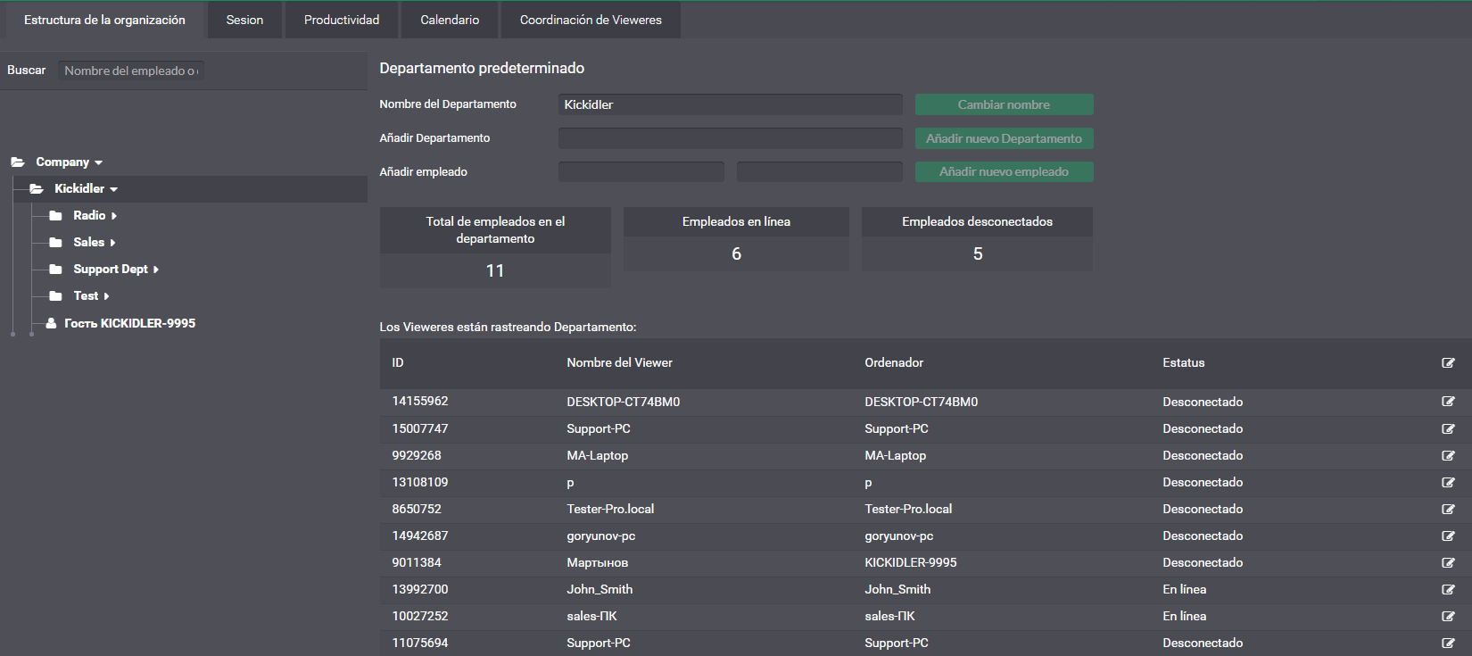Edit viewer row 14942687 goryunov-pc

tap(1448, 536)
